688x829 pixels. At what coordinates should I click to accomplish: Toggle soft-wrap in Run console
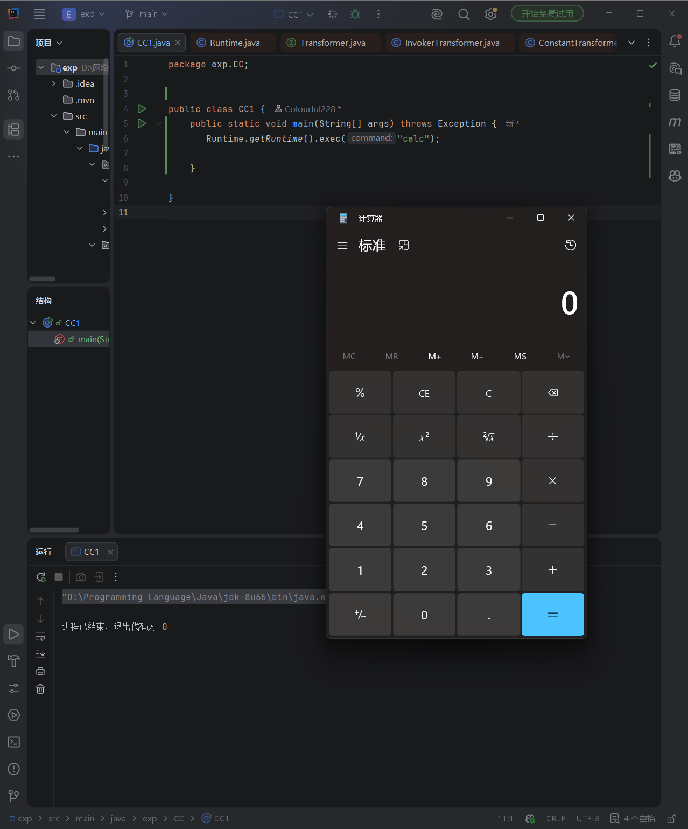(40, 637)
